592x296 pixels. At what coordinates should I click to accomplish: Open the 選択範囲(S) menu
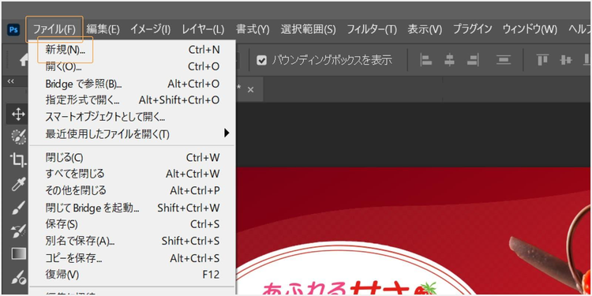coord(308,29)
